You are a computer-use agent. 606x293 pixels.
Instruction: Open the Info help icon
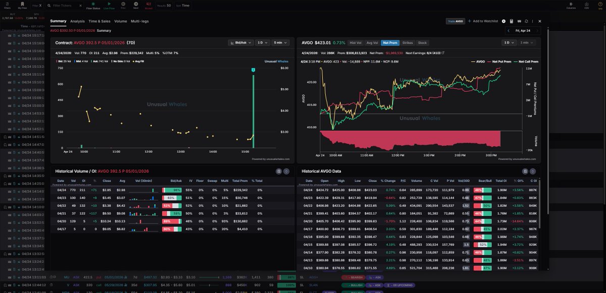(x=600, y=6)
